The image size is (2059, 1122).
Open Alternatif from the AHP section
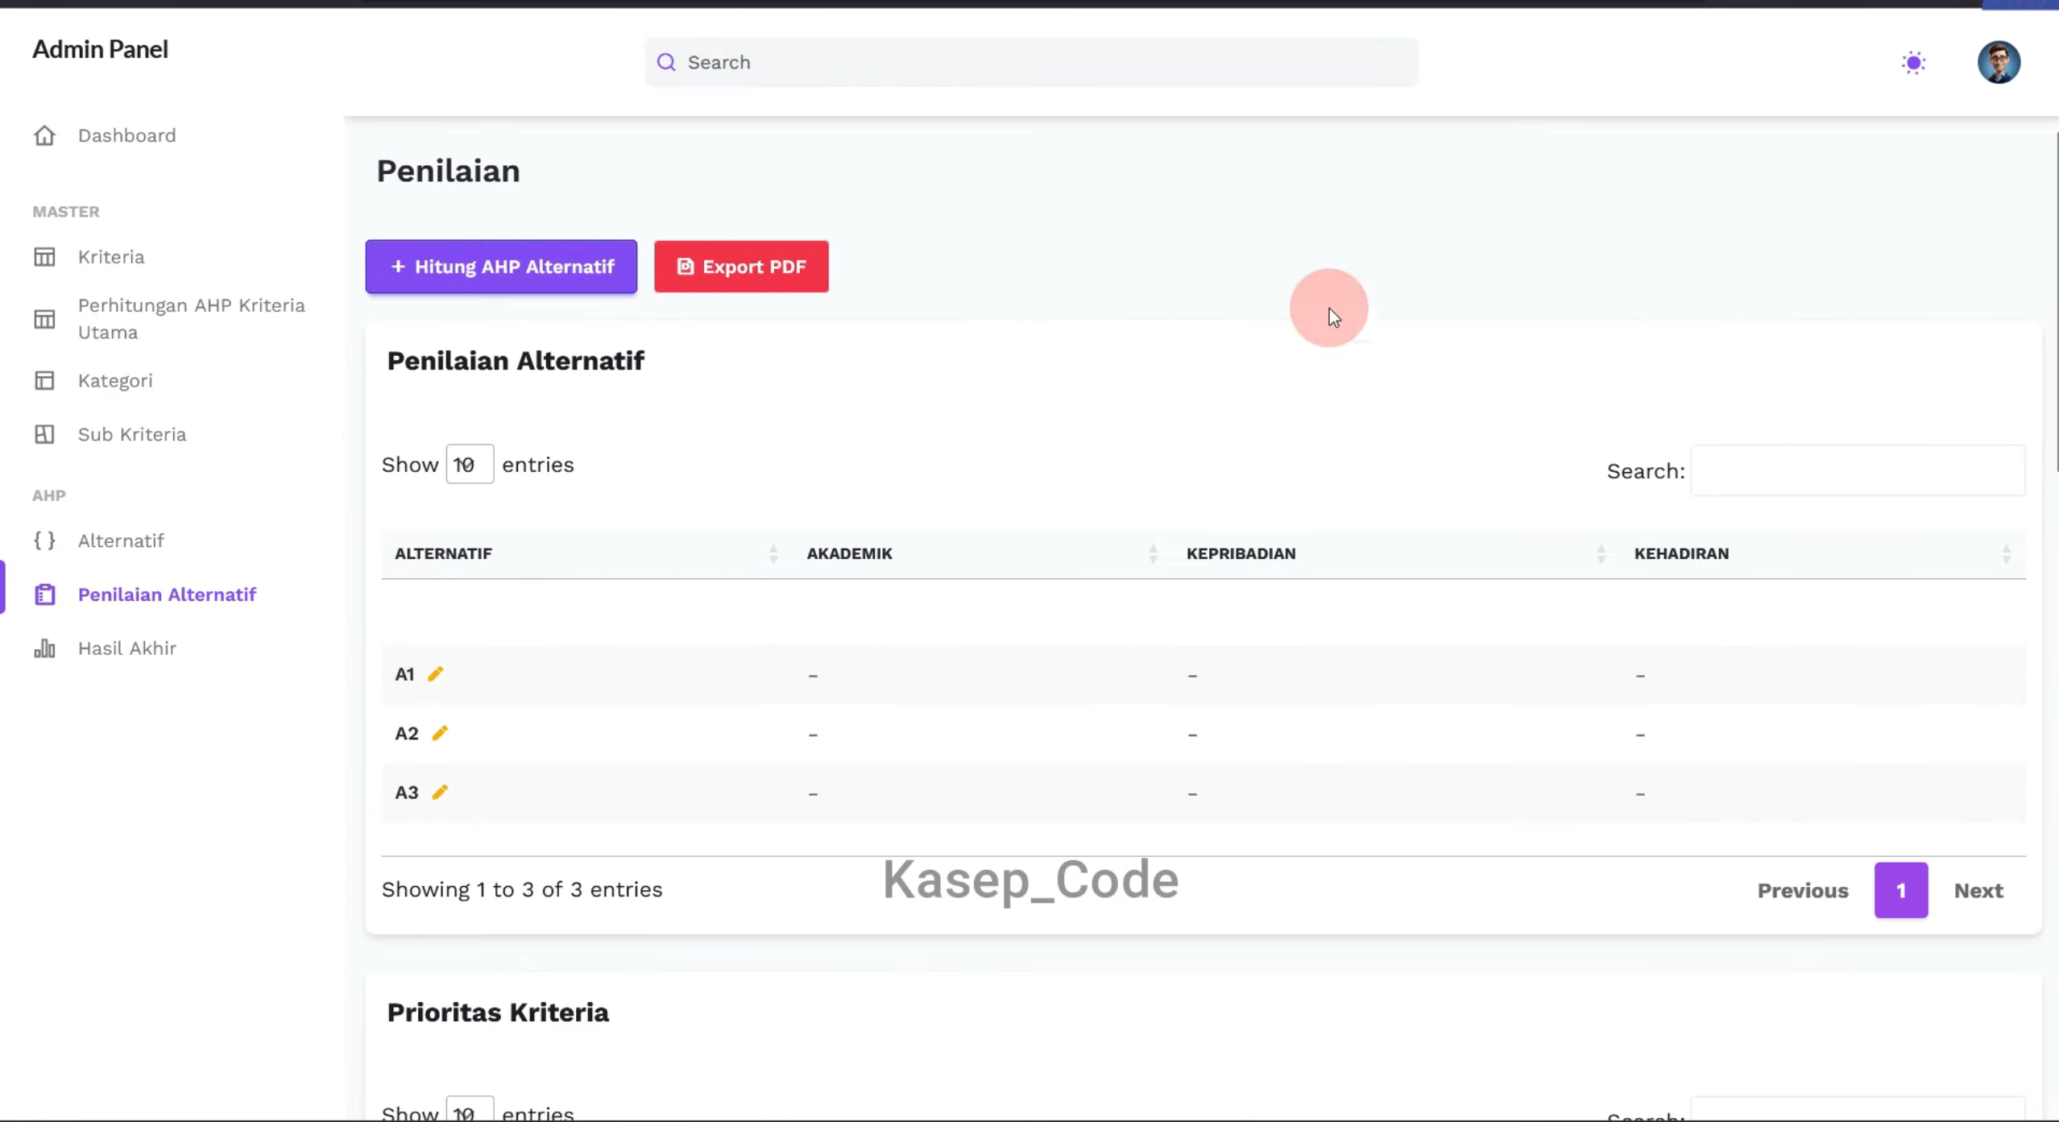[121, 540]
